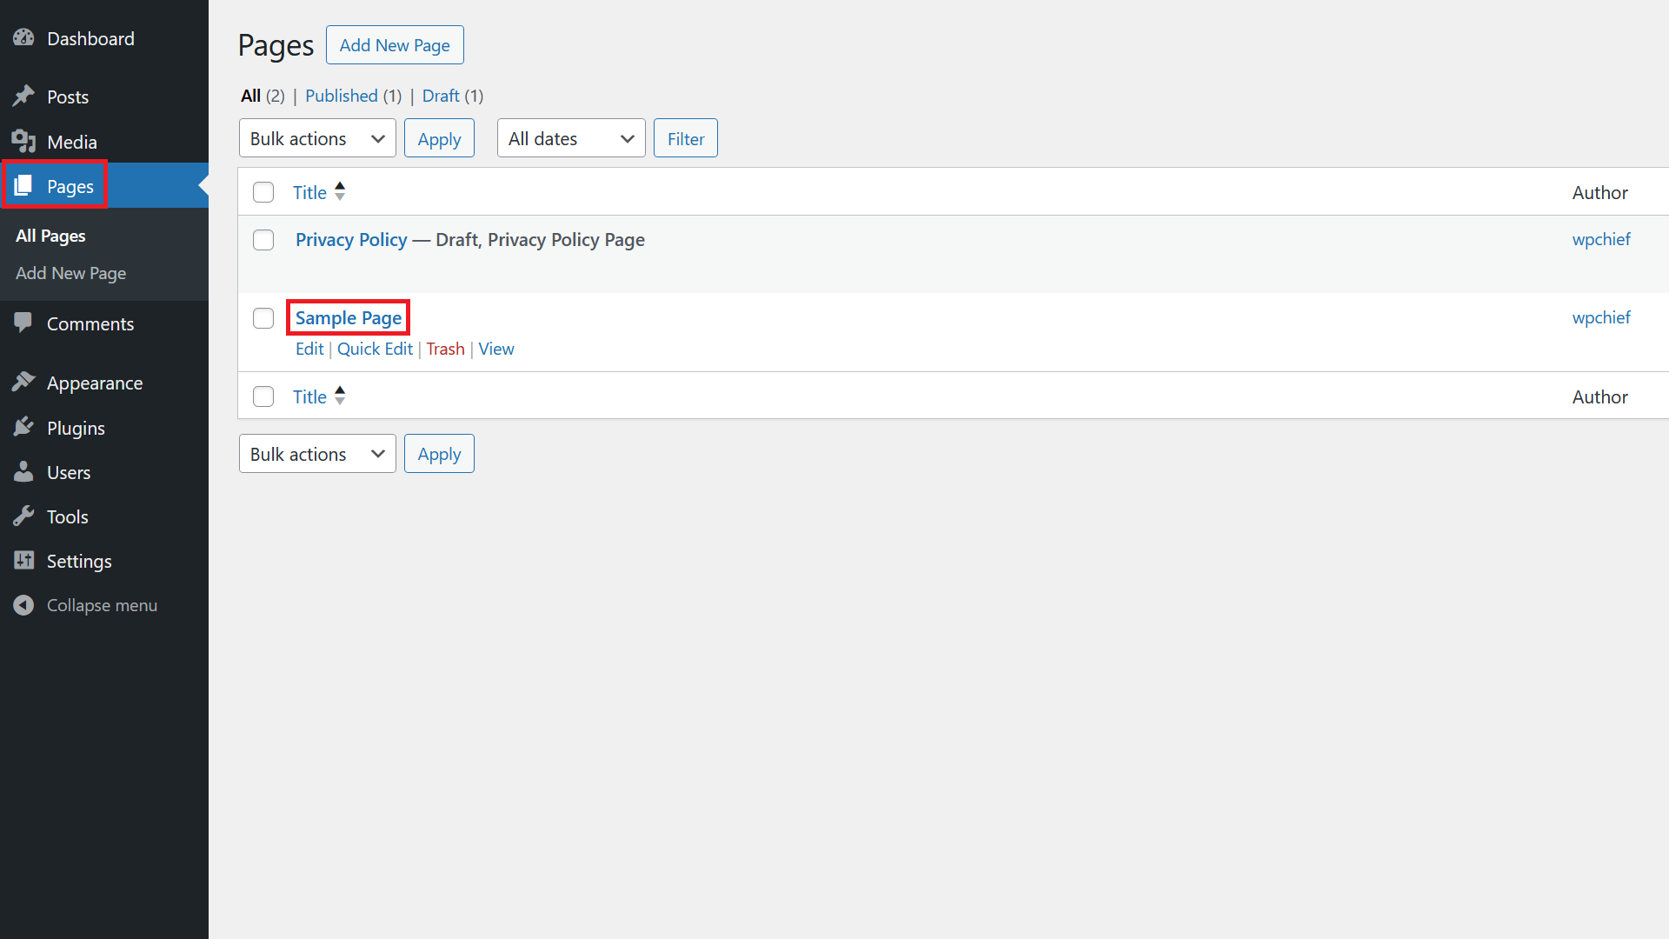Show Draft (1) pages filter
1669x939 pixels.
click(453, 96)
